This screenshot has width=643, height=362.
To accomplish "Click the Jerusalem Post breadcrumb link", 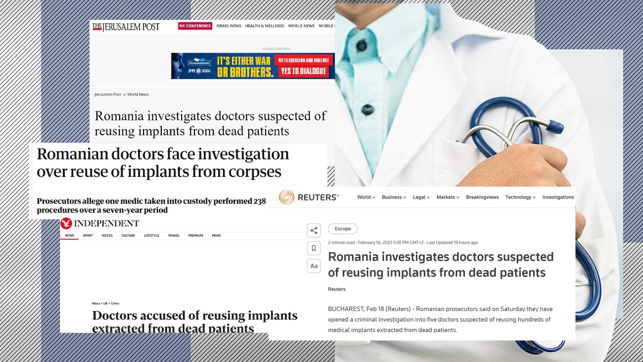I will pos(108,94).
